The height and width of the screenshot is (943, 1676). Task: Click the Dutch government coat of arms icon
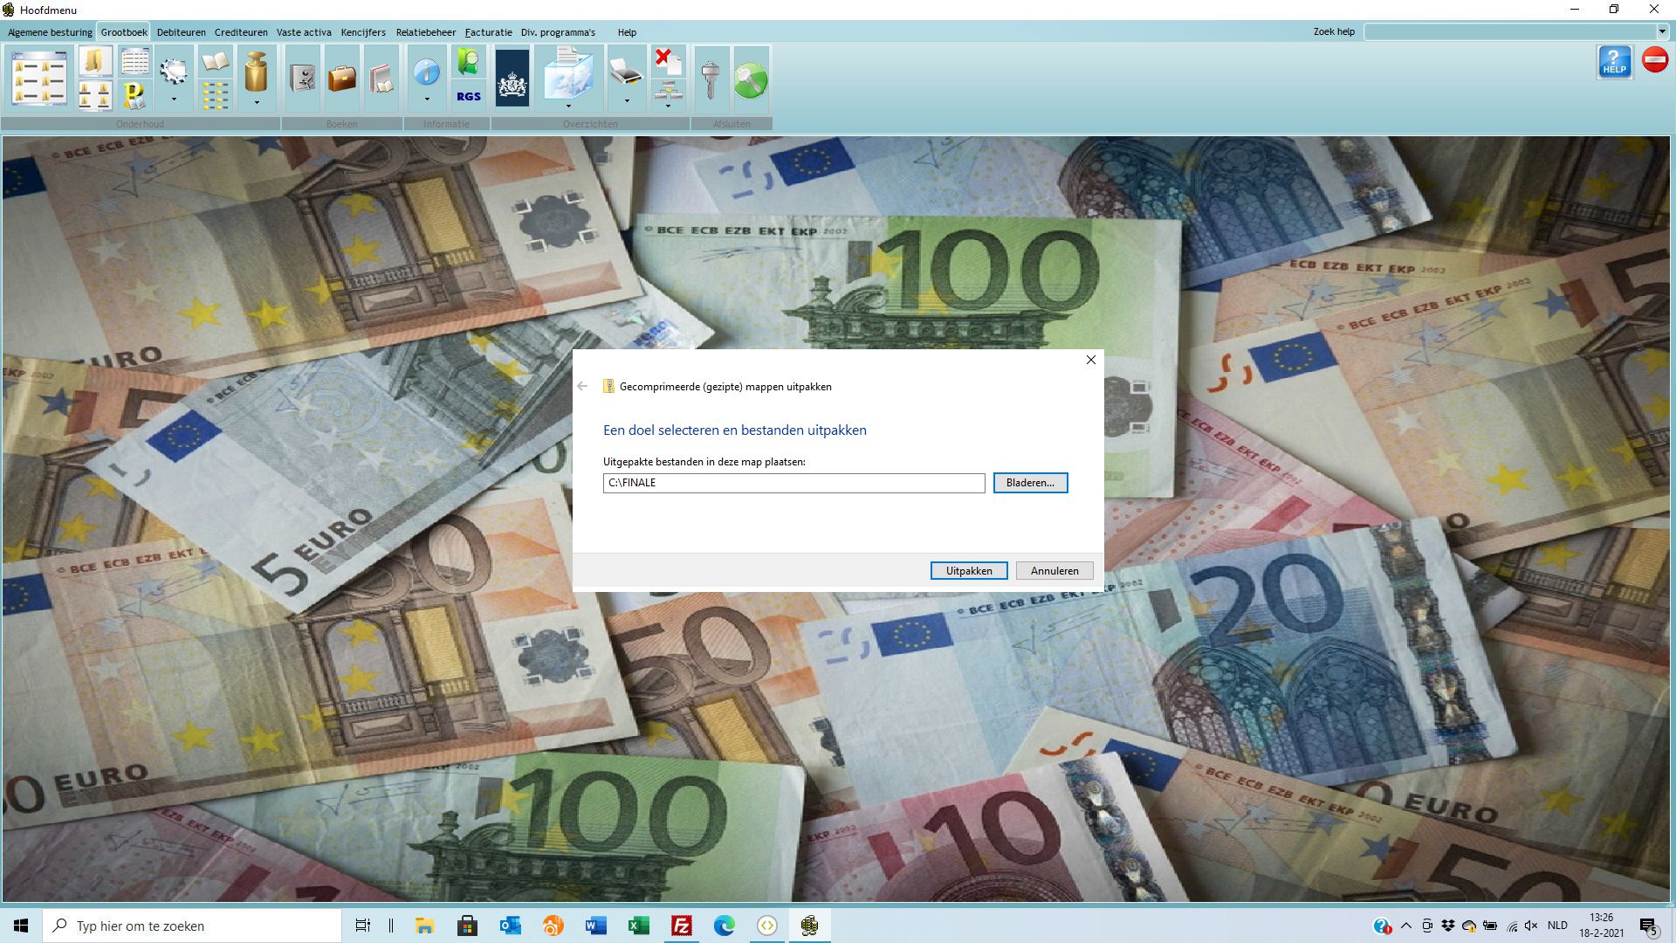(x=512, y=79)
